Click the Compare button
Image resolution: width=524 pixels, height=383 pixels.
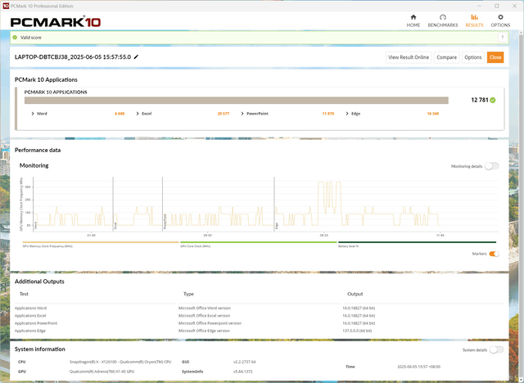[x=446, y=57]
